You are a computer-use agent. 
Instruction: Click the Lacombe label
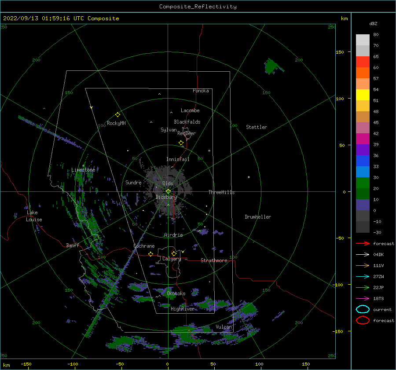[x=190, y=110]
